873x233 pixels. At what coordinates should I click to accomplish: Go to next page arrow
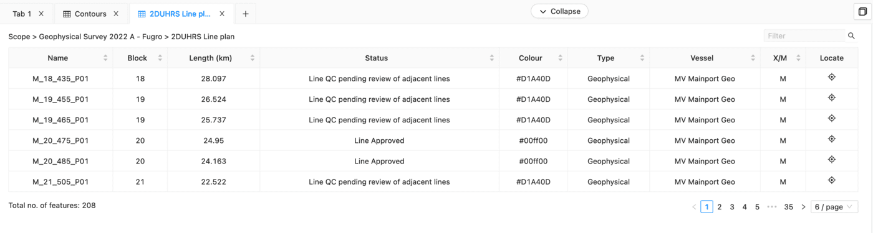[x=803, y=207]
